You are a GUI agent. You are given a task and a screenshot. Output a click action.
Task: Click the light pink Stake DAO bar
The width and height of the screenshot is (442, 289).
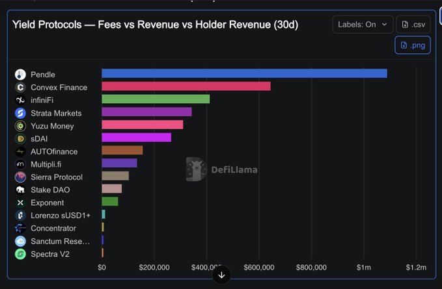111,188
